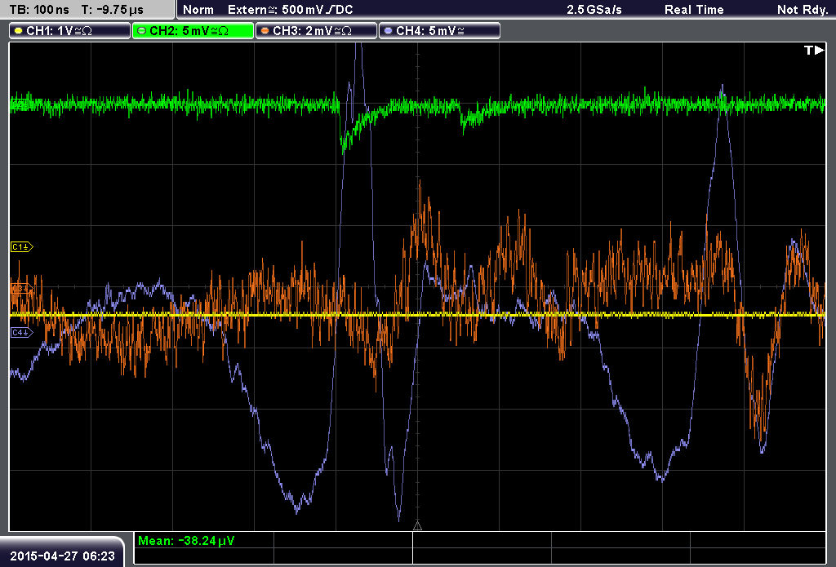836x567 pixels.
Task: Click the 2.5 GSa/s sample rate readout
Action: pos(594,10)
